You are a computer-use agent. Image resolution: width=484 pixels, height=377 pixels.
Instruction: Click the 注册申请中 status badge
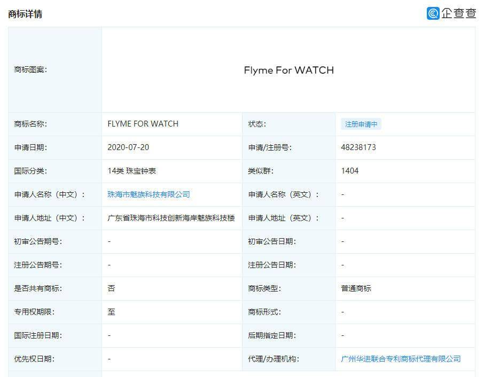[x=361, y=124]
